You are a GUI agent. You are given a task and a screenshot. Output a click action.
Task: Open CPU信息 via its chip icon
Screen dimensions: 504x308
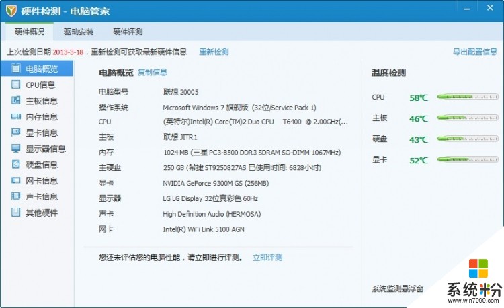[16, 85]
